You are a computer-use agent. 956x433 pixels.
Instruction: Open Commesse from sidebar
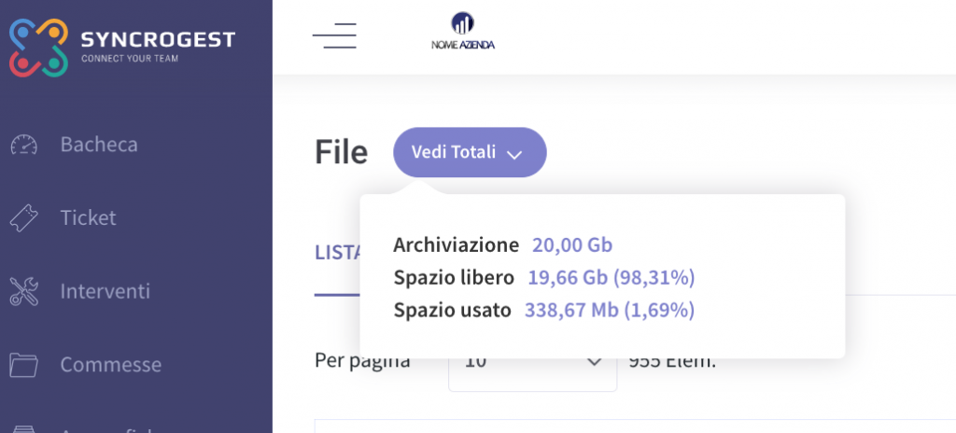[x=110, y=365]
